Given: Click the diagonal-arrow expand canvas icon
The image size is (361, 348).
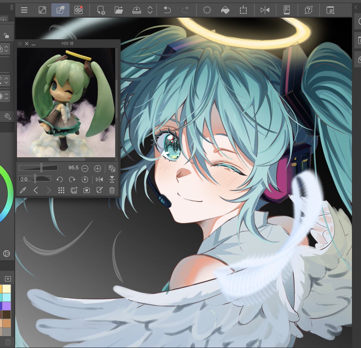Looking at the screenshot, I should click(x=42, y=10).
